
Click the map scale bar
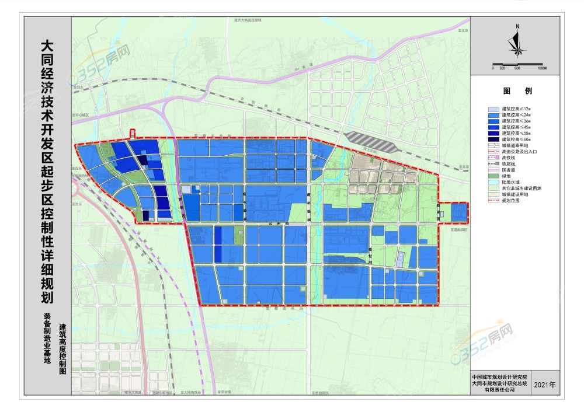click(x=517, y=64)
